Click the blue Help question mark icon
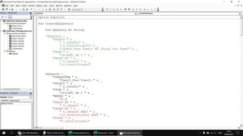 point(69,9)
